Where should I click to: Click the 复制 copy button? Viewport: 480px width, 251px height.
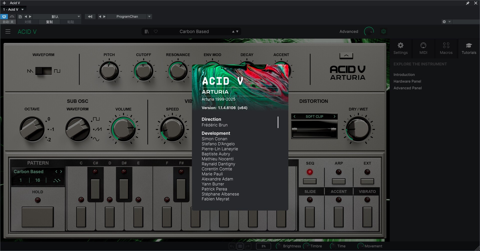pyautogui.click(x=49, y=22)
